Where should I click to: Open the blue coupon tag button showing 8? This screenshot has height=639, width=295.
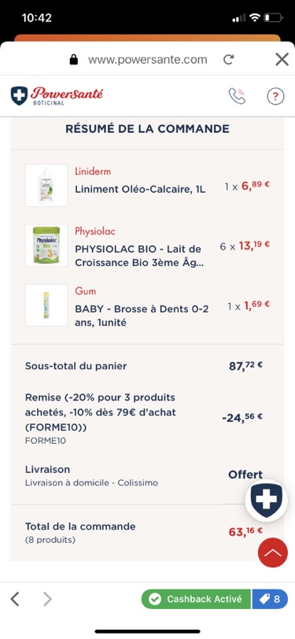[270, 599]
